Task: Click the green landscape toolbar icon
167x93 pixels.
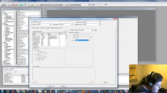Action: (x=22, y=5)
